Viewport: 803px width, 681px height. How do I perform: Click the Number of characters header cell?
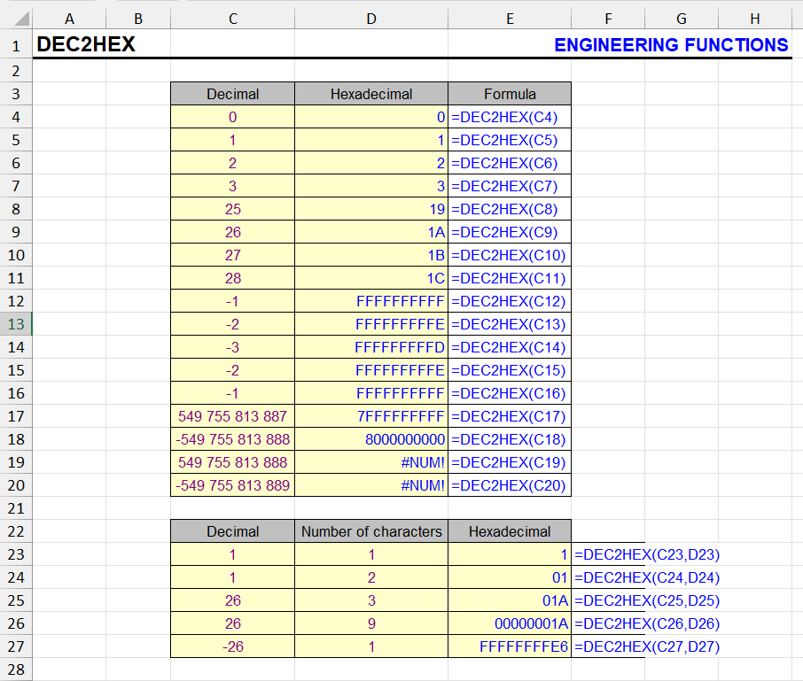(370, 531)
